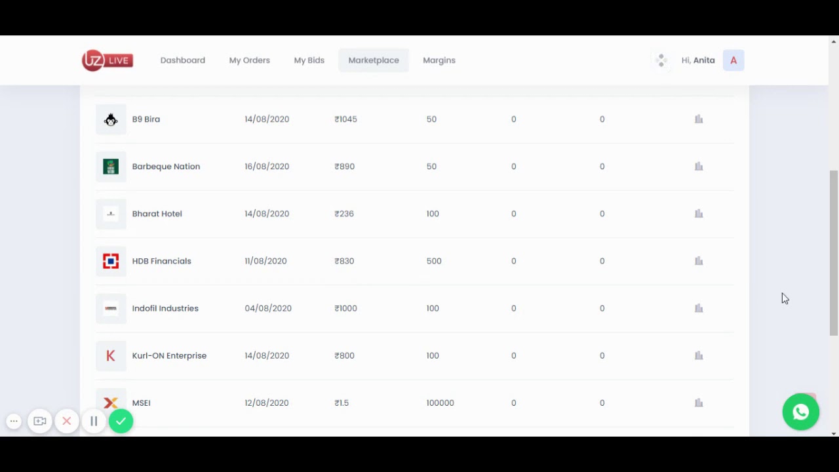This screenshot has width=839, height=472.
Task: Click the B9 Bira company logo
Action: 111,119
